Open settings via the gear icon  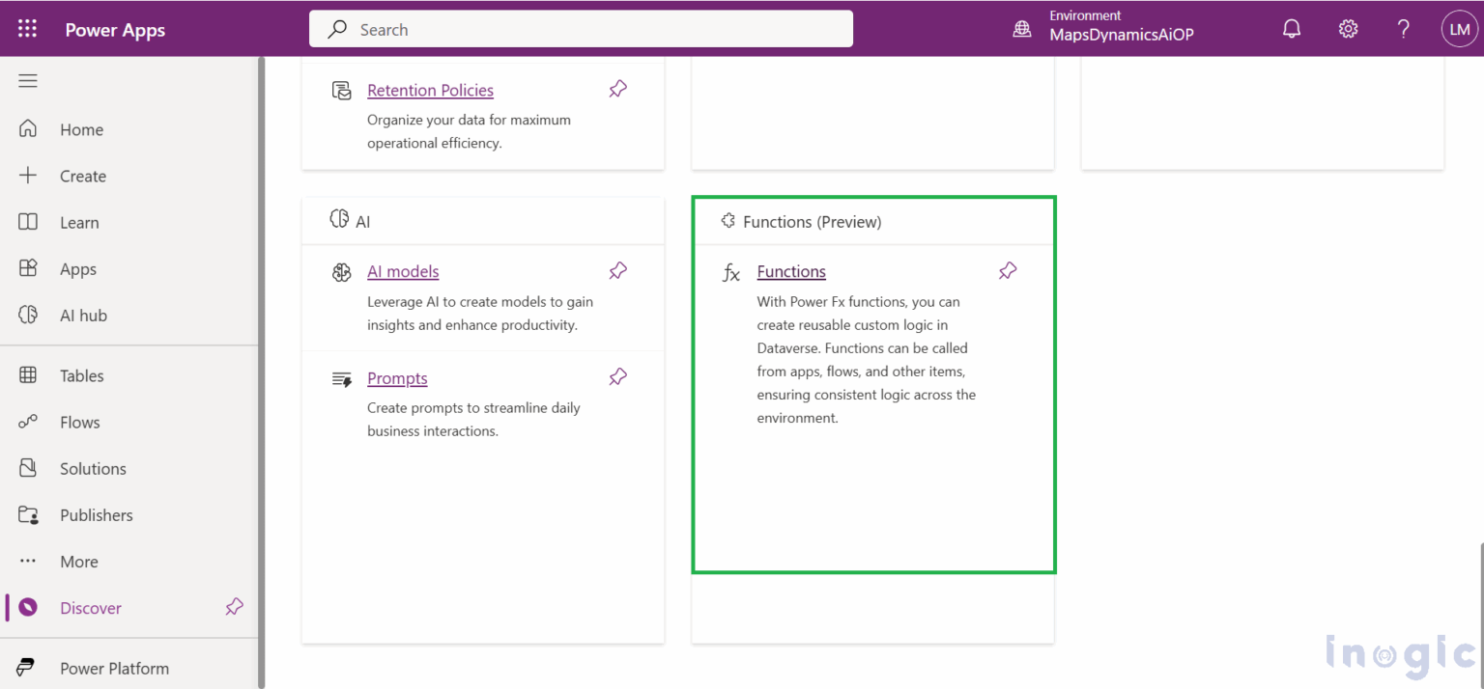(x=1348, y=28)
